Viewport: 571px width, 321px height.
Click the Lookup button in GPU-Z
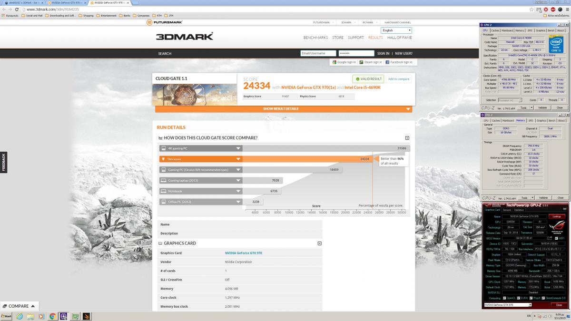(558, 216)
